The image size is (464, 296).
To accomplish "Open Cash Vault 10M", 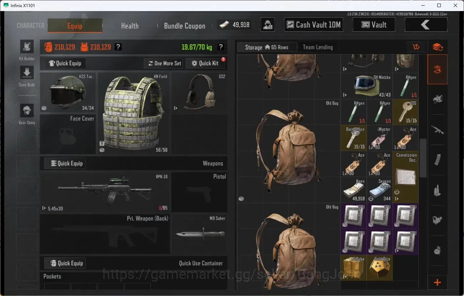I will pos(314,25).
